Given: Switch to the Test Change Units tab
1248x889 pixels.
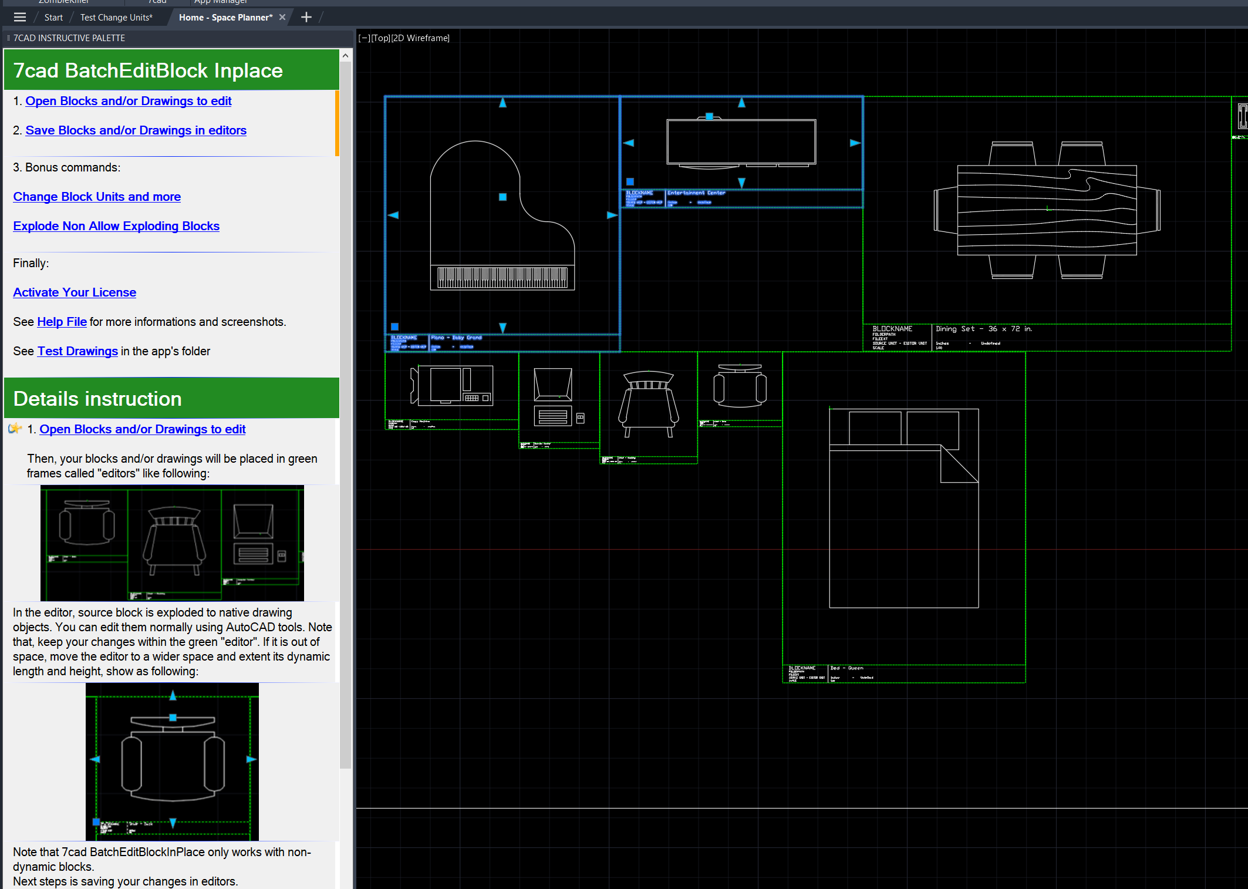Looking at the screenshot, I should 116,18.
